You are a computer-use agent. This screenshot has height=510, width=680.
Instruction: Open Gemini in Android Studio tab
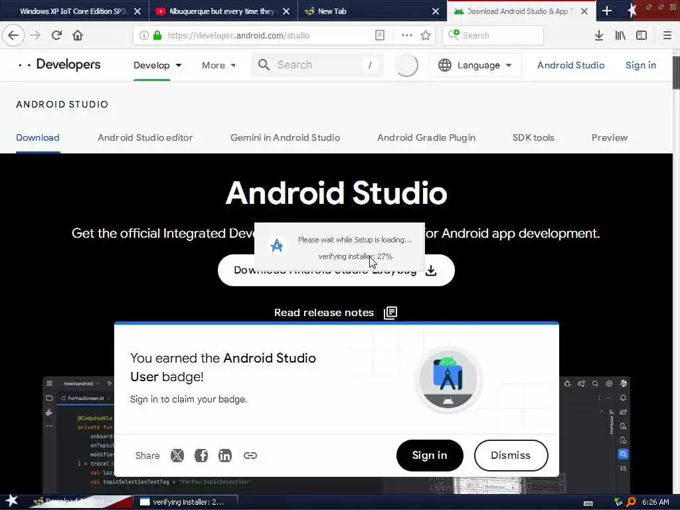[285, 137]
